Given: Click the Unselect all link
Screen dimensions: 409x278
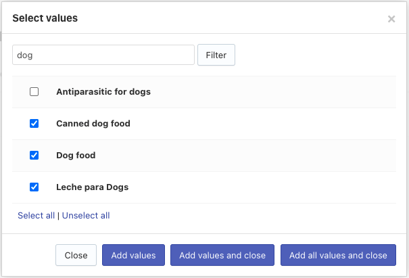Looking at the screenshot, I should (86, 216).
